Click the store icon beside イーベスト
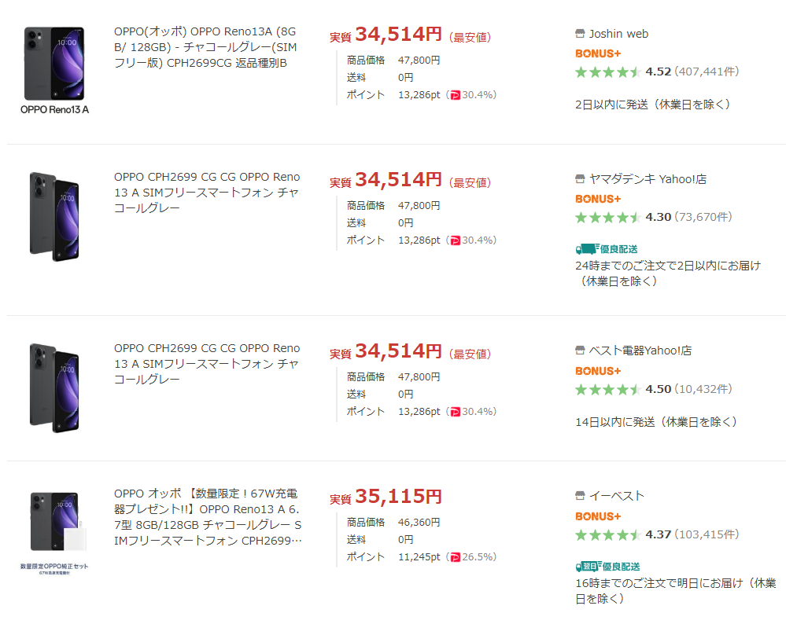The width and height of the screenshot is (786, 624). [581, 496]
